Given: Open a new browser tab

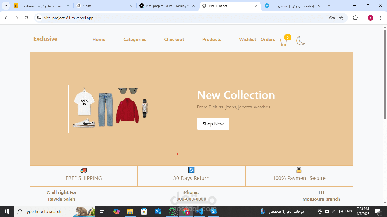Looking at the screenshot, I should [x=329, y=6].
